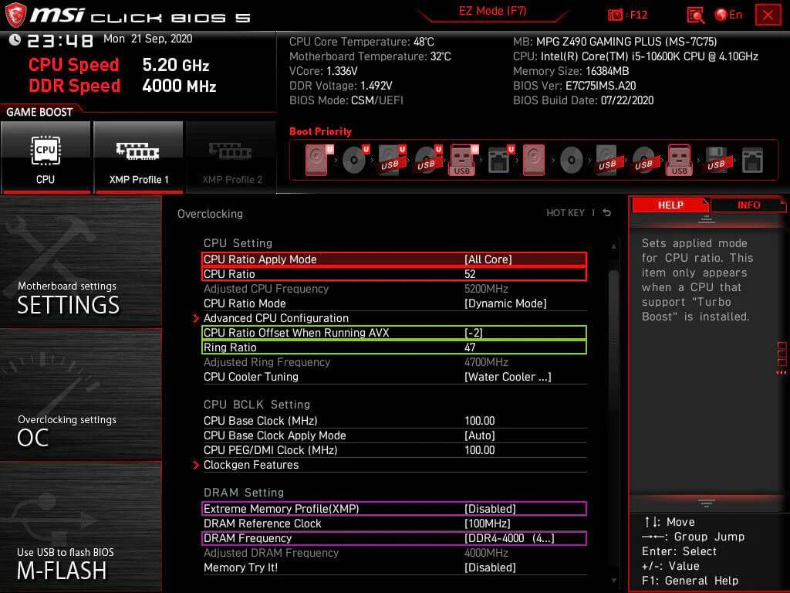Screen dimensions: 790x593
Task: Close the BIOS with the red X button
Action: tap(768, 15)
